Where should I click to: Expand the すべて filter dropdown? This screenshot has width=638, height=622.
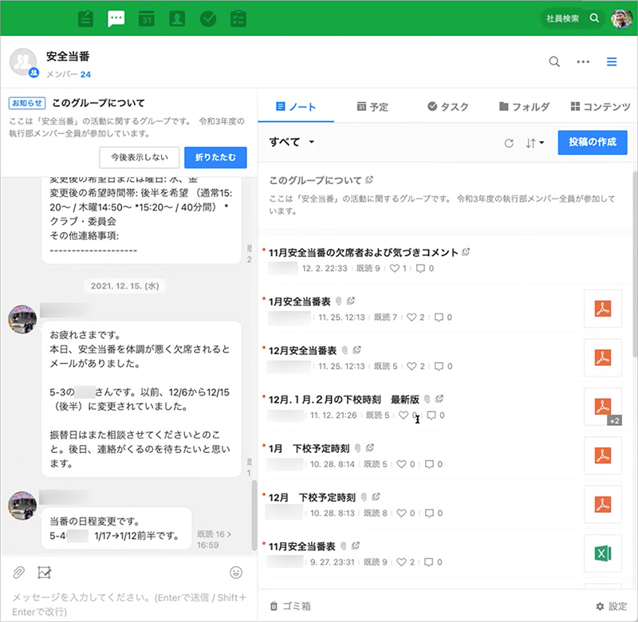(293, 142)
